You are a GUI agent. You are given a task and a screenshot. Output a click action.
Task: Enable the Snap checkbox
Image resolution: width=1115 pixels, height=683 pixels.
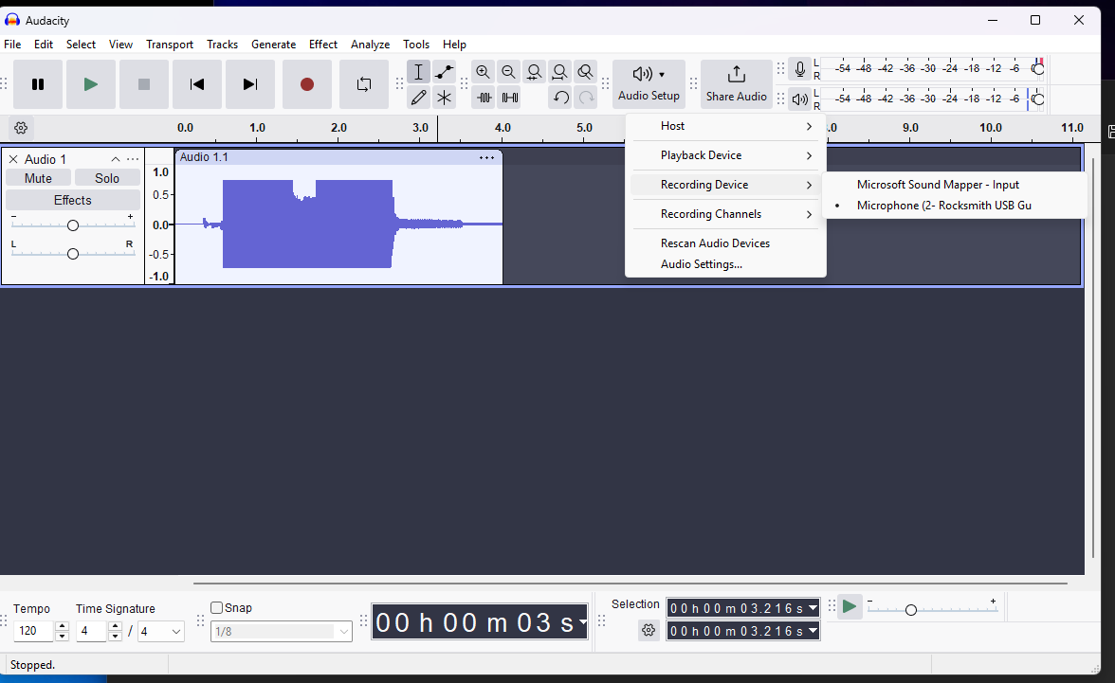click(217, 607)
